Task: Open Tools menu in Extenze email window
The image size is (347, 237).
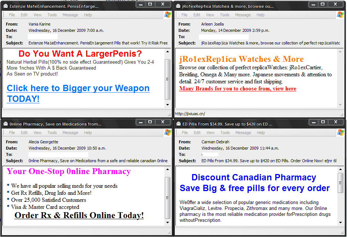Action: tap(52, 15)
